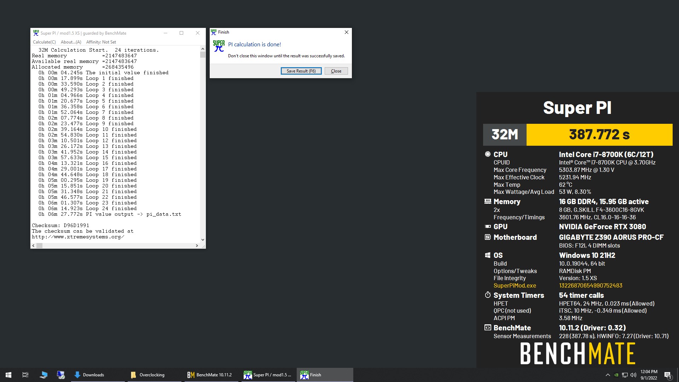Open the Calculate(C) menu
This screenshot has height=382, width=679.
coord(44,42)
